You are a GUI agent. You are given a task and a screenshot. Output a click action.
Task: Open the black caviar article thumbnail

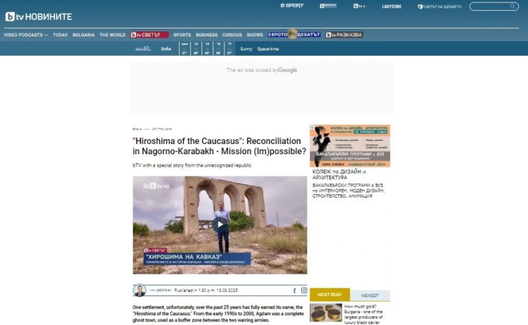coord(326,313)
